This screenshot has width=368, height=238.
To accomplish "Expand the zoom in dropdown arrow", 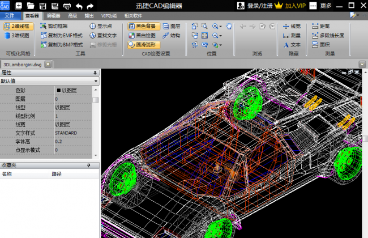I will coord(220,26).
